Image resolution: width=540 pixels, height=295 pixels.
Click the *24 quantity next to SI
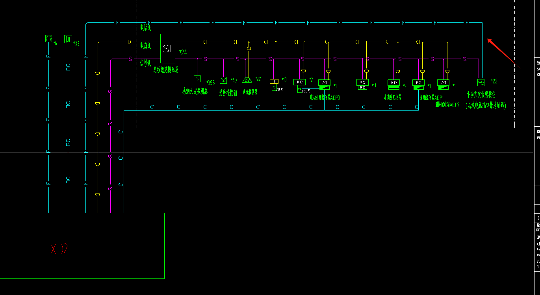pos(183,52)
